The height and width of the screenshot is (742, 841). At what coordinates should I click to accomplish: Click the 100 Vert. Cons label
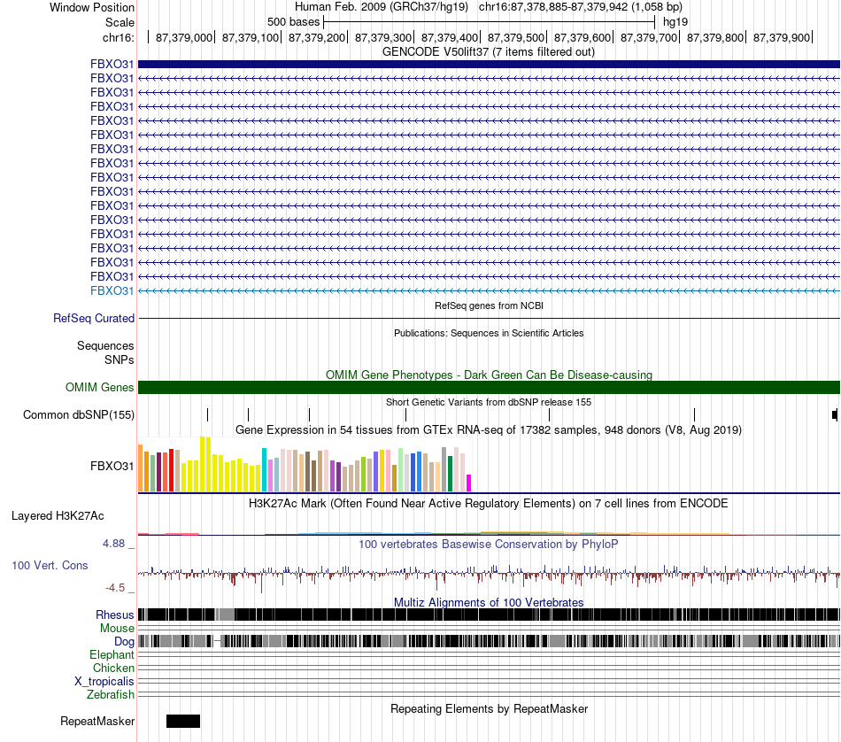coord(50,566)
